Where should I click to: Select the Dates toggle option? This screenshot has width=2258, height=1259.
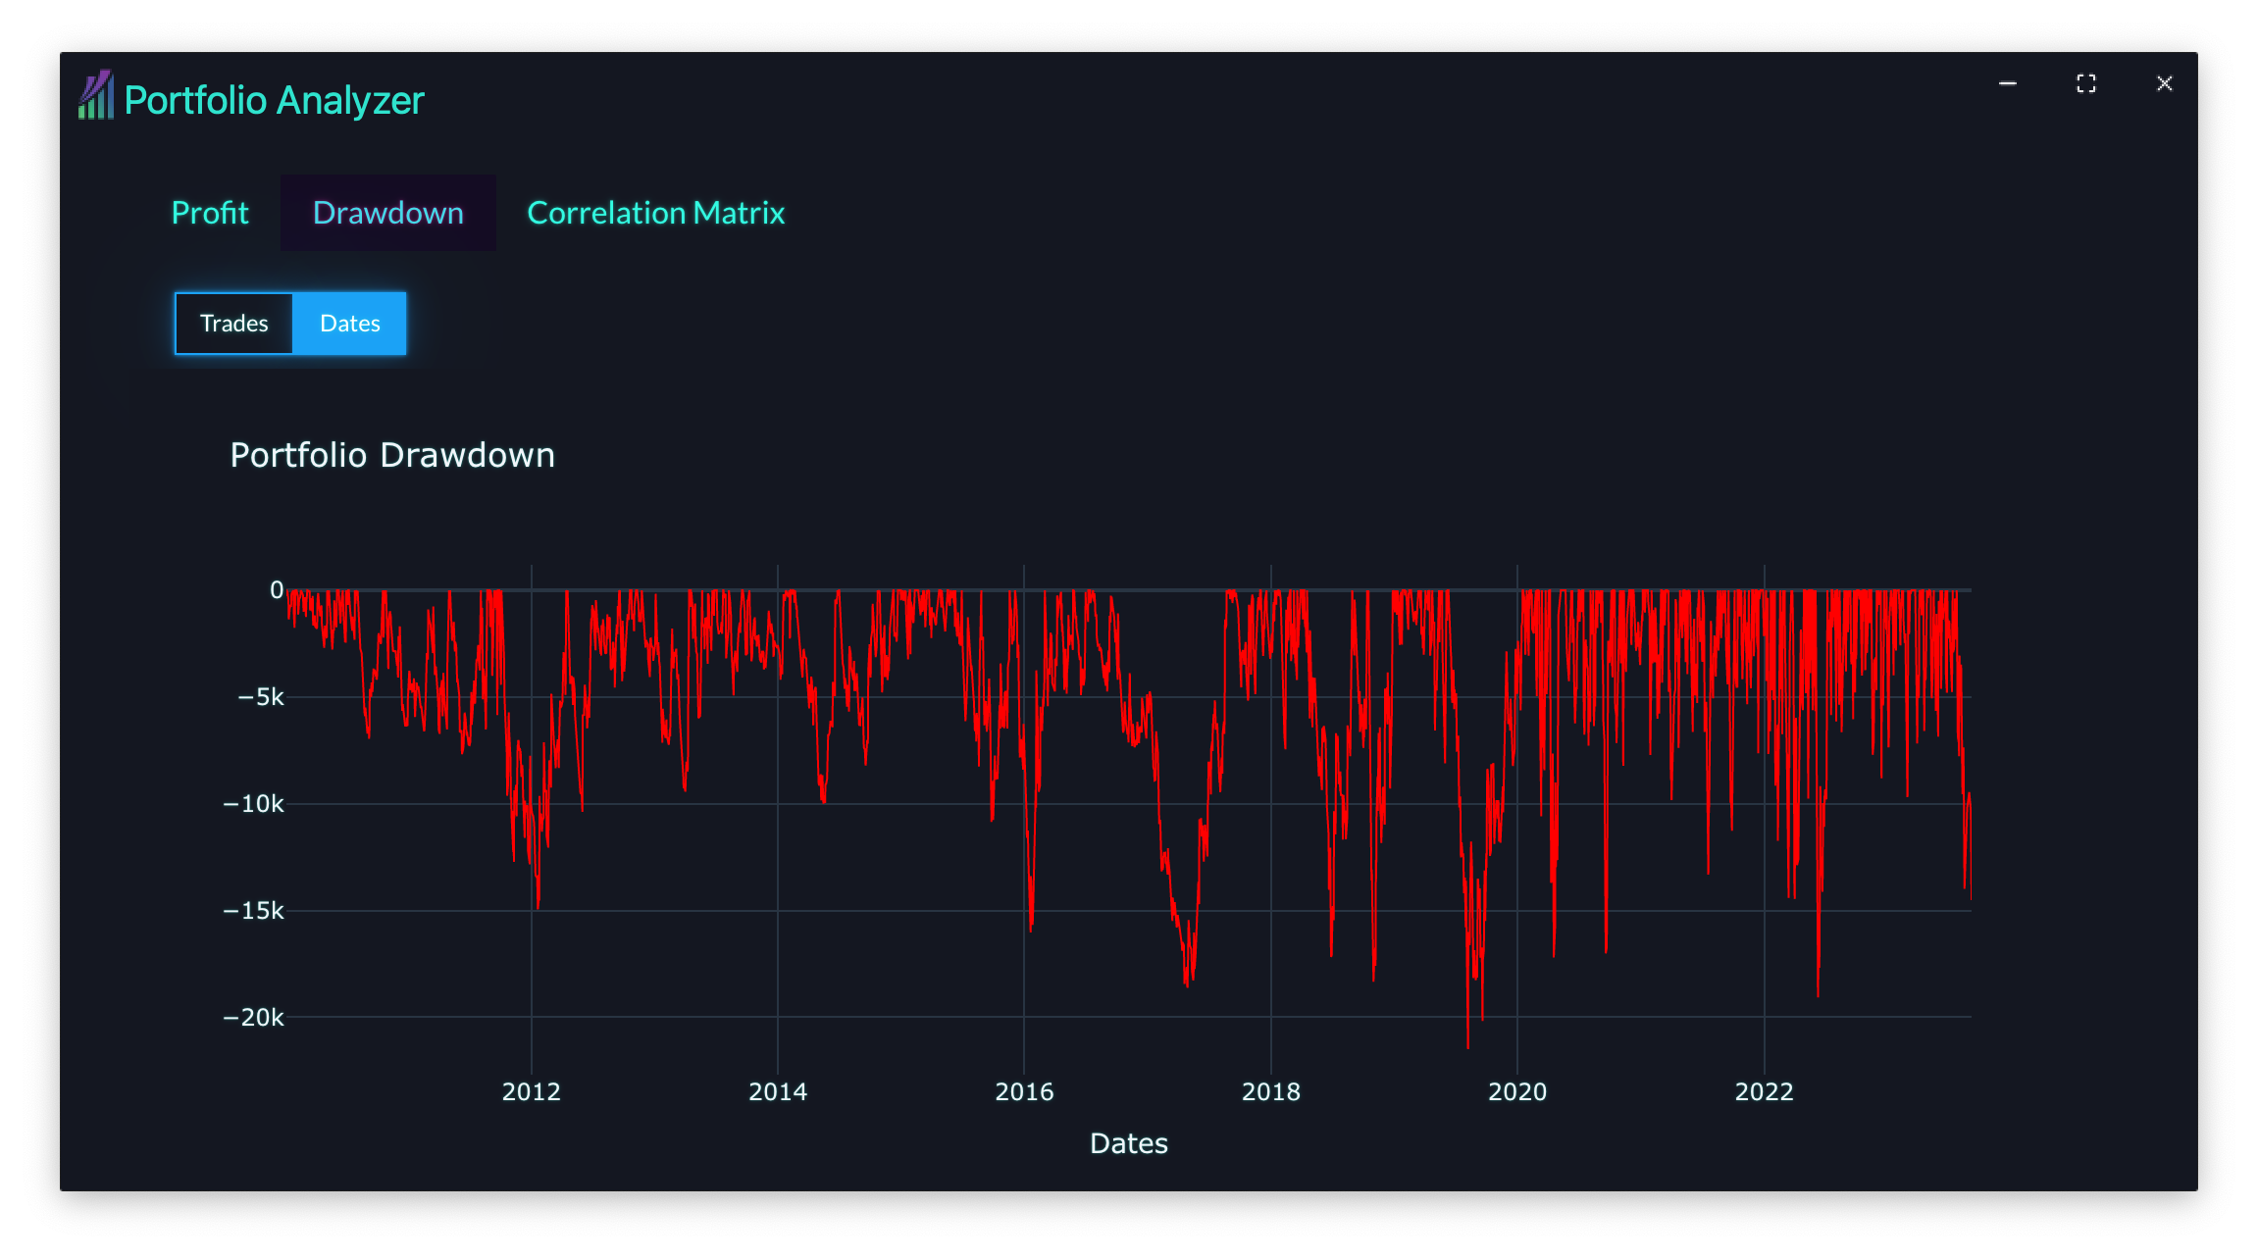pyautogui.click(x=350, y=324)
